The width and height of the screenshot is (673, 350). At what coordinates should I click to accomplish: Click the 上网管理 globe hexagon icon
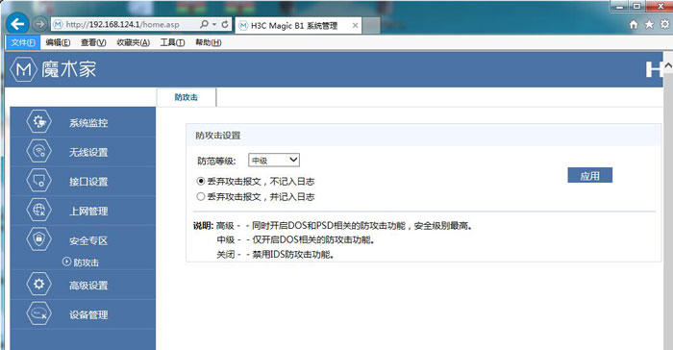coord(39,211)
